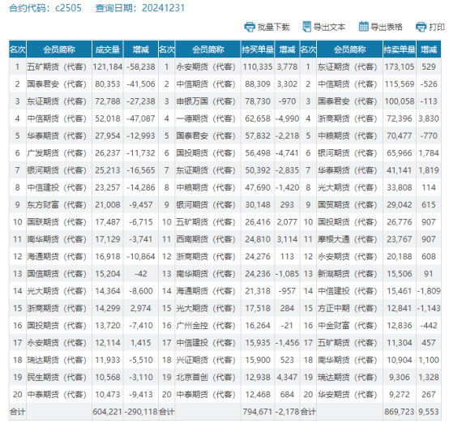Open the 批量下载 link
The width and height of the screenshot is (449, 428).
tap(273, 28)
